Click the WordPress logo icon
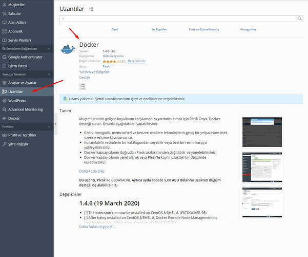 (x=4, y=100)
